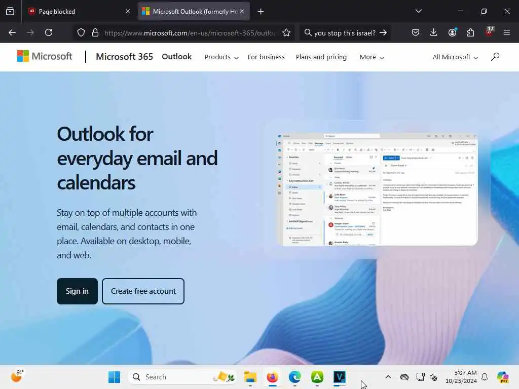
Task: Click the Windows taskbar Search box
Action: pos(182,377)
